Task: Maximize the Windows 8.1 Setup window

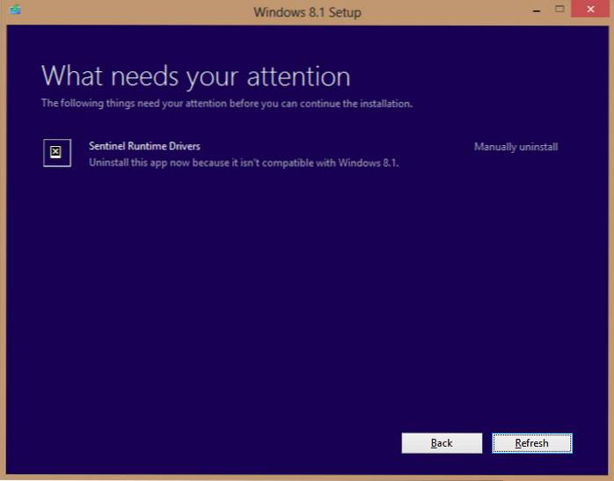Action: click(x=559, y=10)
